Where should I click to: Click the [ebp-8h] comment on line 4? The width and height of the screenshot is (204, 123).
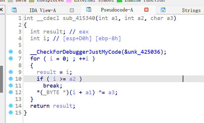[108, 38]
